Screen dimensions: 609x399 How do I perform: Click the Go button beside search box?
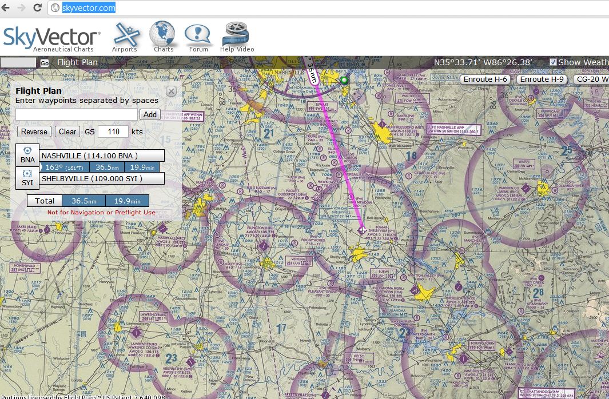point(45,63)
